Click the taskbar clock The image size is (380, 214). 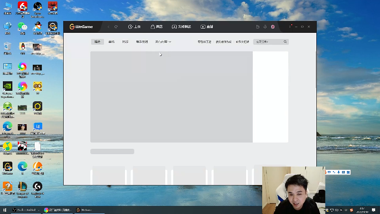(362, 210)
